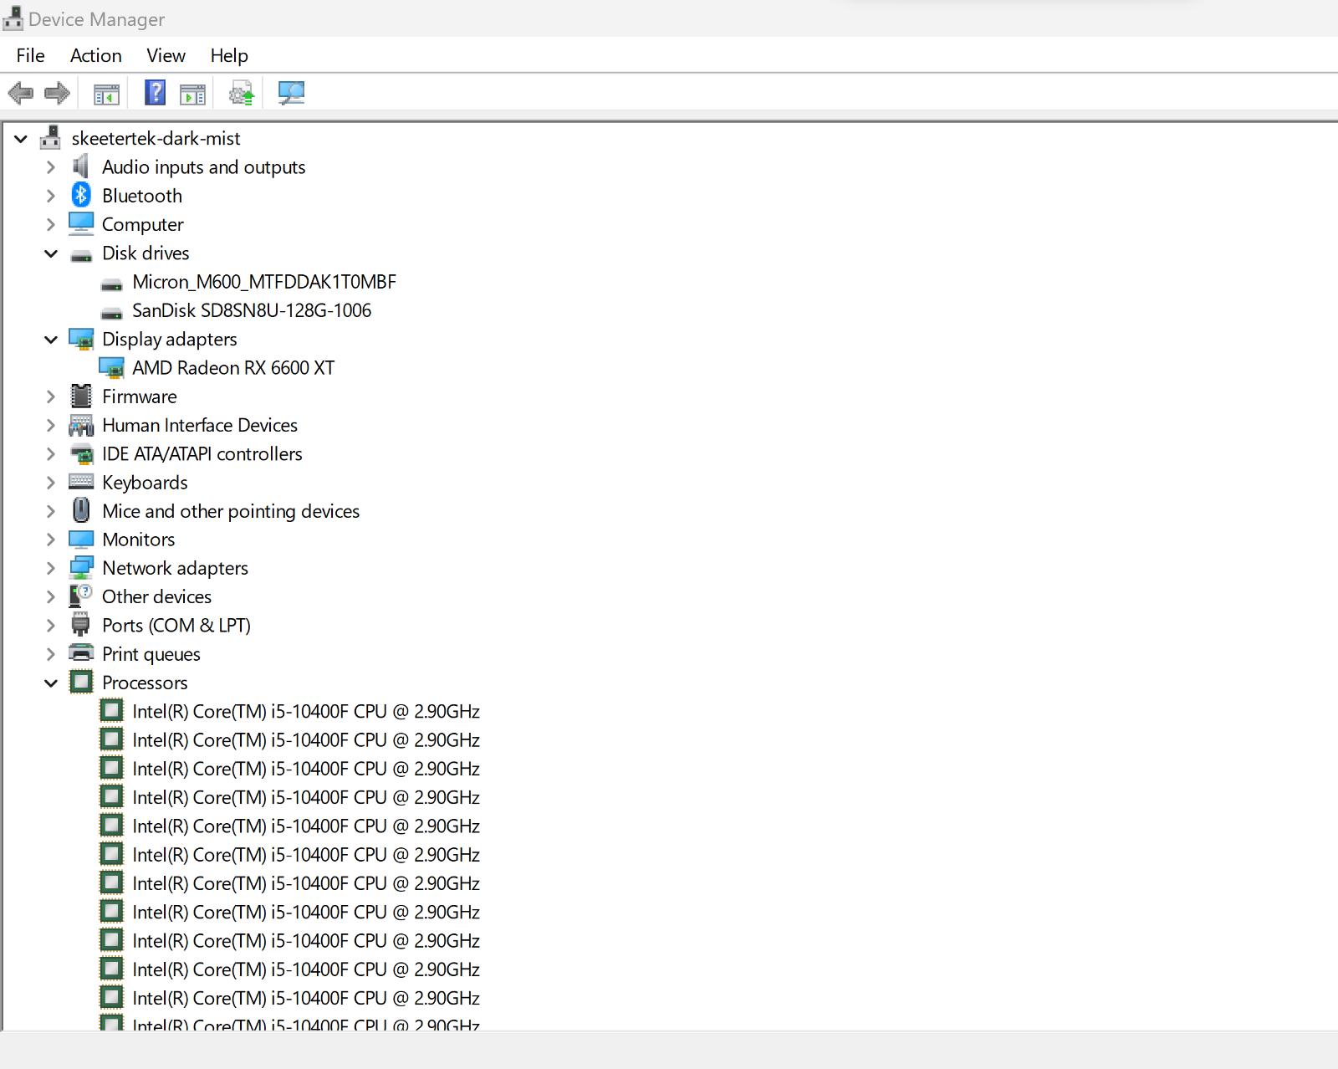Click the Help toolbar icon

(x=156, y=93)
